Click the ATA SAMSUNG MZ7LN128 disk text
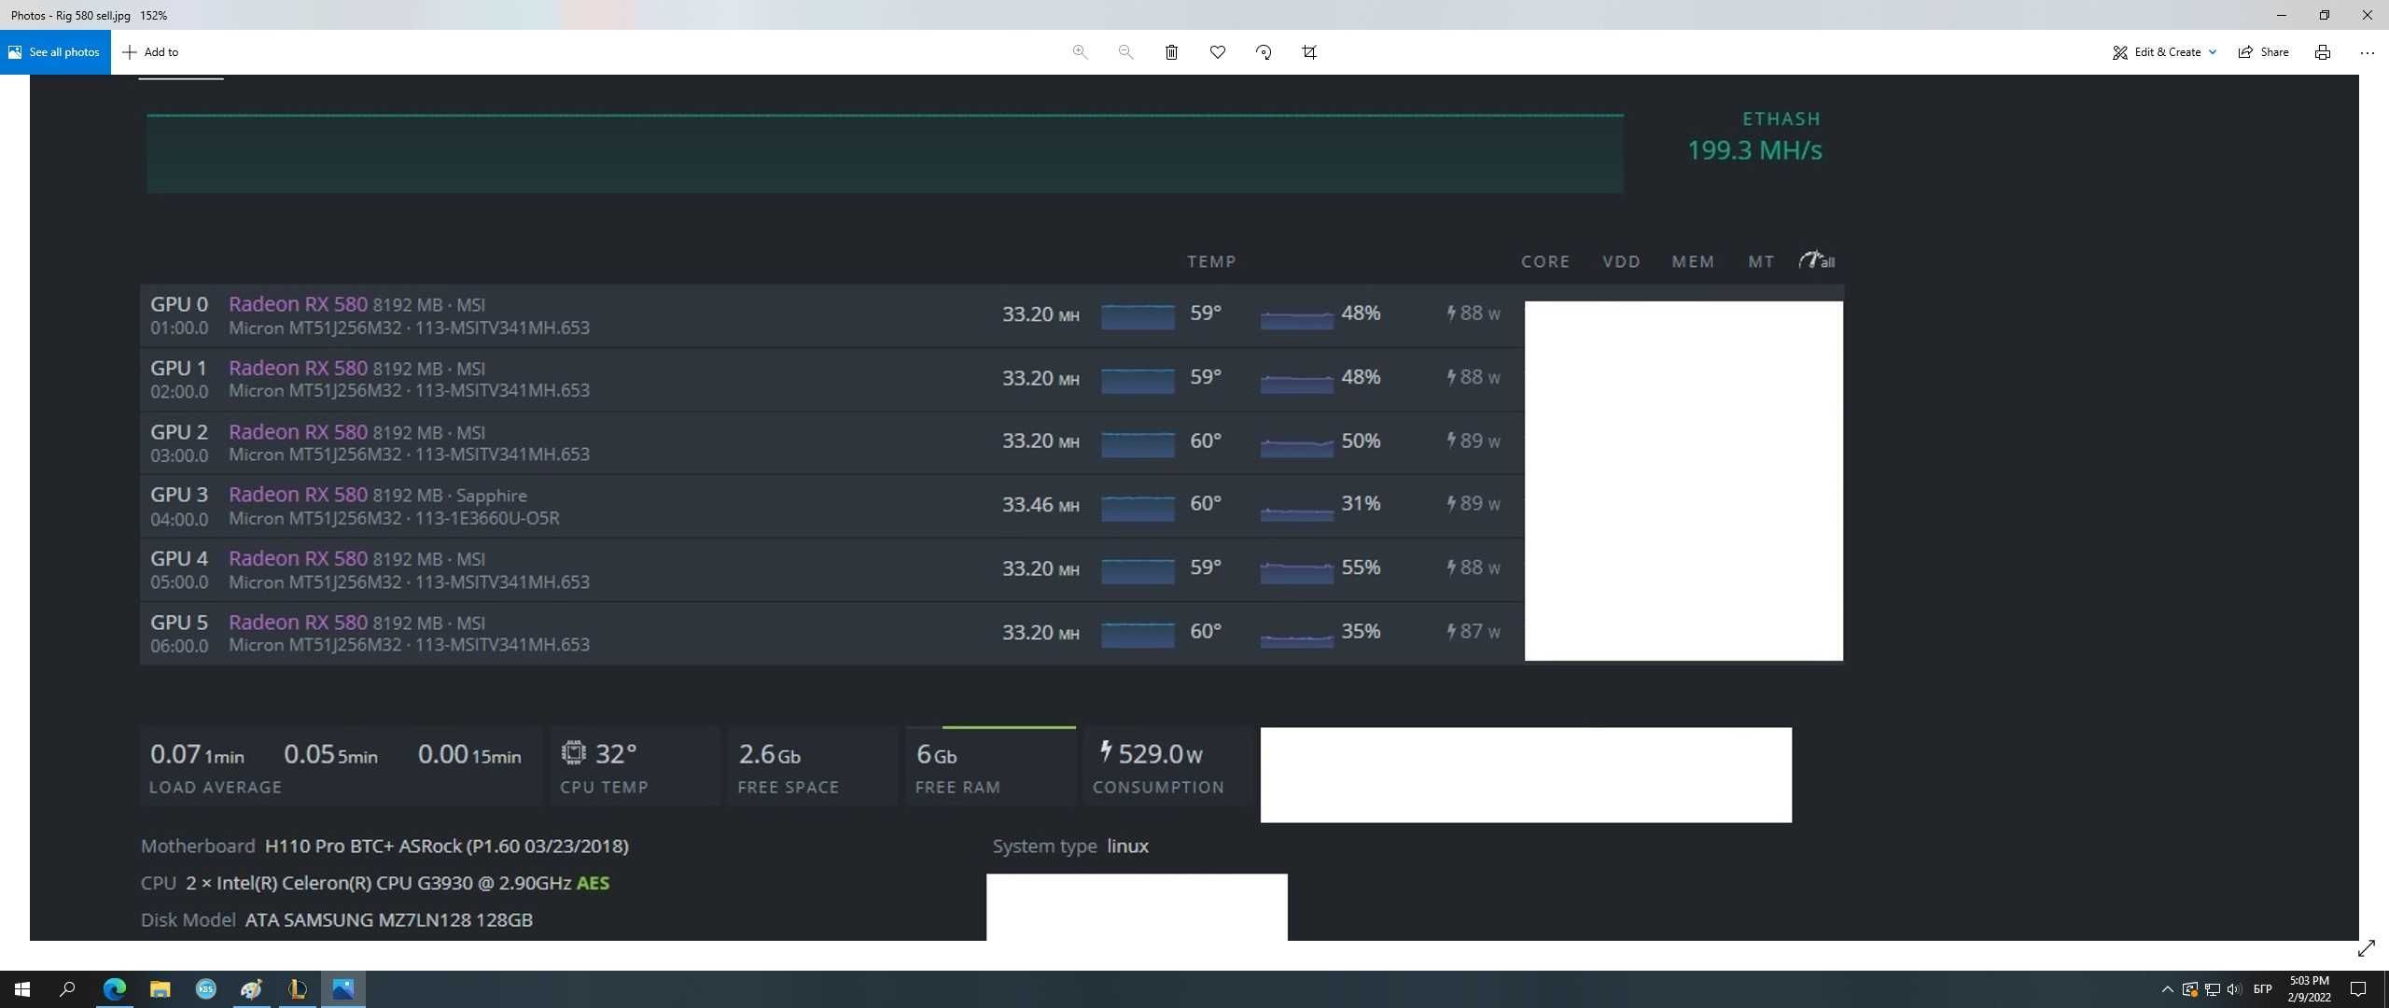This screenshot has width=2389, height=1008. click(388, 920)
